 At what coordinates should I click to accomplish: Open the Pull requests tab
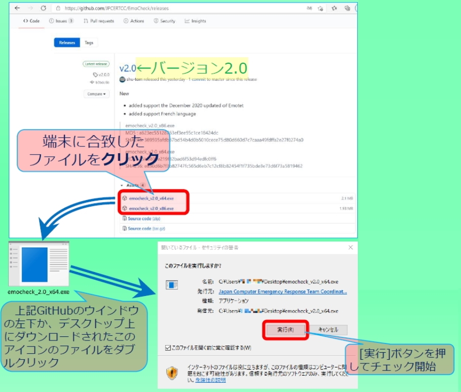(x=99, y=21)
